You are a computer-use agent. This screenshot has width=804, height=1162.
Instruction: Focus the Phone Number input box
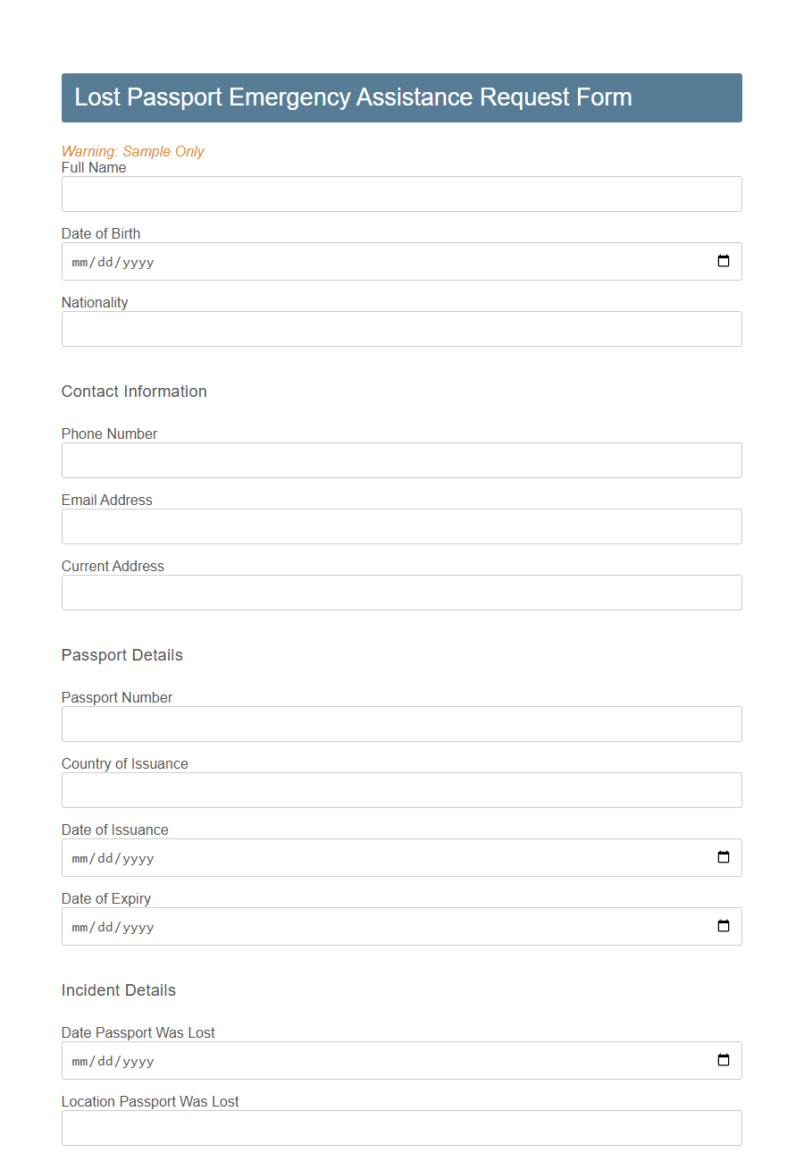[x=401, y=460]
